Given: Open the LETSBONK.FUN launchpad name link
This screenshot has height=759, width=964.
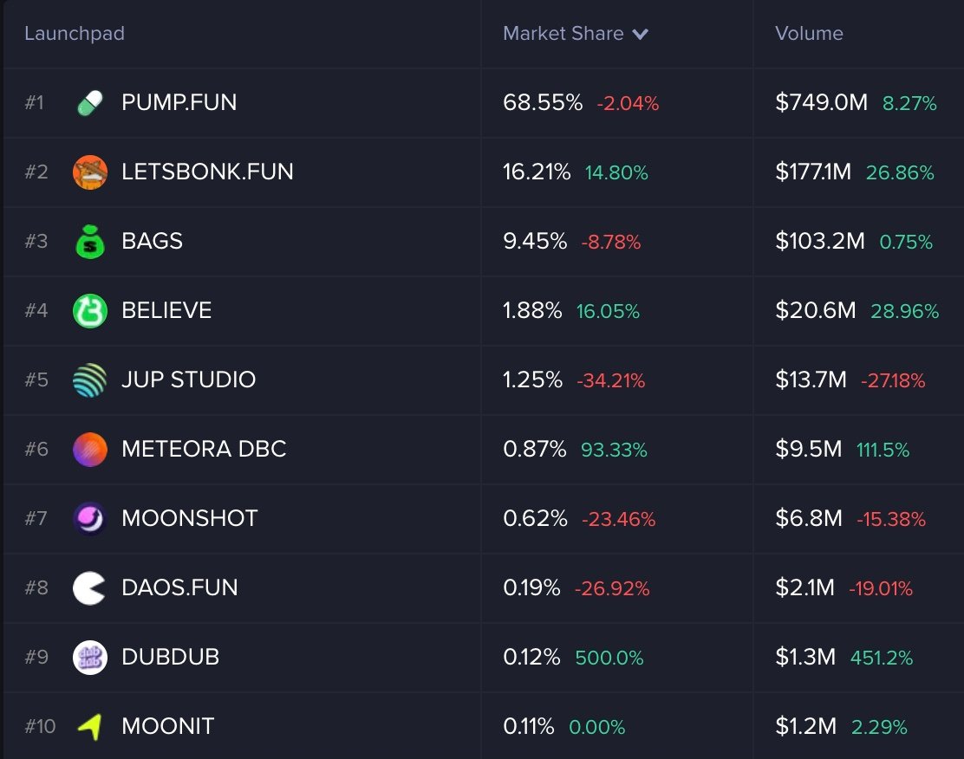Looking at the screenshot, I should [x=208, y=172].
